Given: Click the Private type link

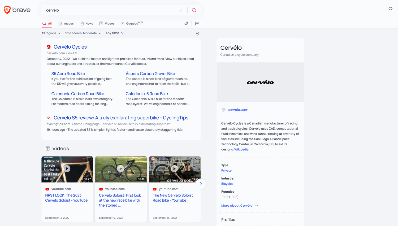Looking at the screenshot, I should click(x=226, y=171).
